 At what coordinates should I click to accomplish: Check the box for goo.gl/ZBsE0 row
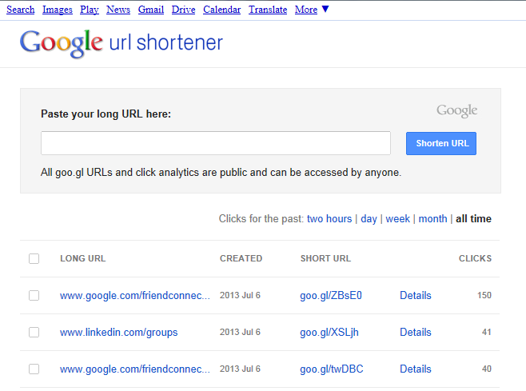34,295
